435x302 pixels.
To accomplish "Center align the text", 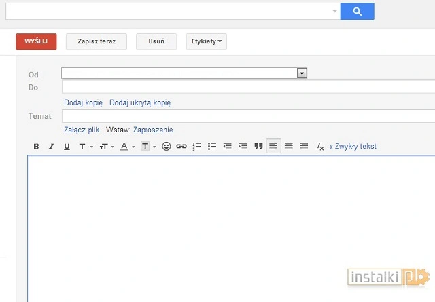I will point(289,146).
